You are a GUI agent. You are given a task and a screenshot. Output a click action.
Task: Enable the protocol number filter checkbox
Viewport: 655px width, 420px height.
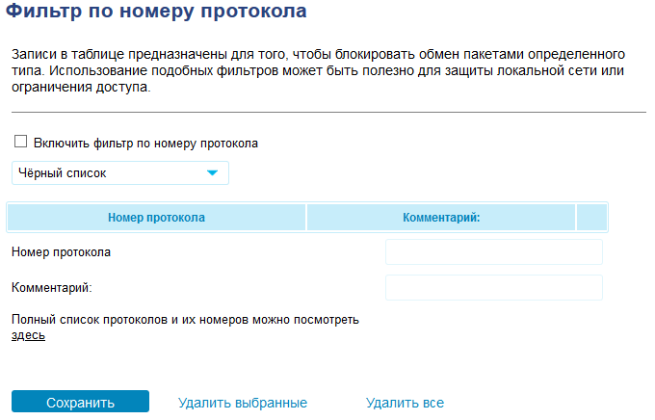(20, 143)
